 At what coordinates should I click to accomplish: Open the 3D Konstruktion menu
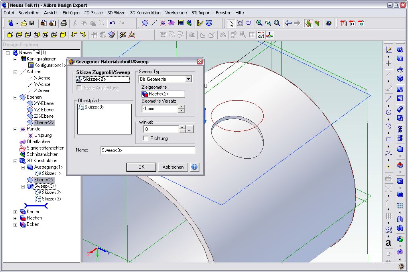145,13
